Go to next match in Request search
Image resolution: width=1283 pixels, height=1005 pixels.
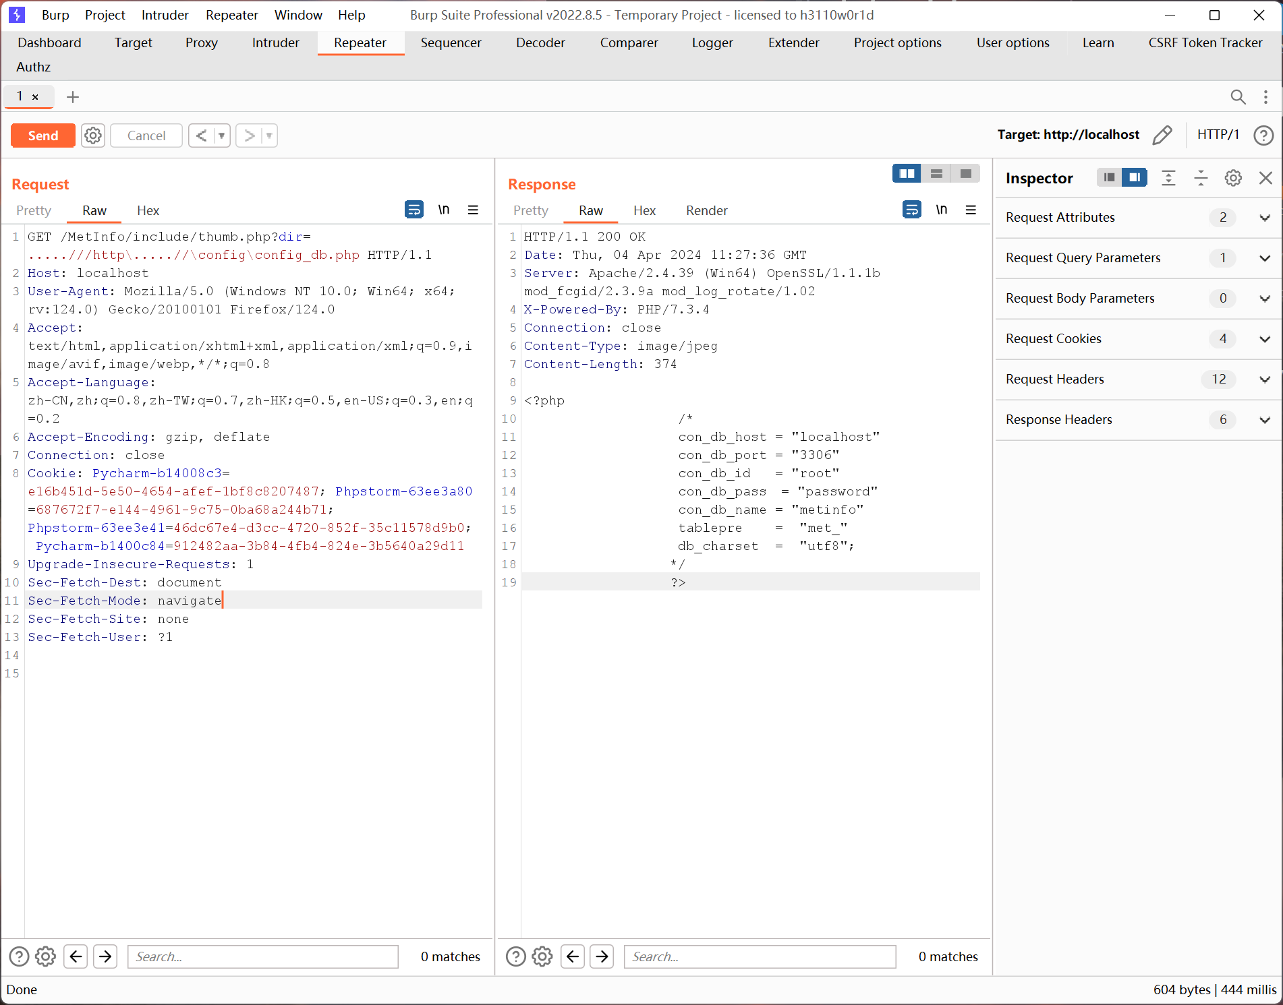tap(105, 956)
